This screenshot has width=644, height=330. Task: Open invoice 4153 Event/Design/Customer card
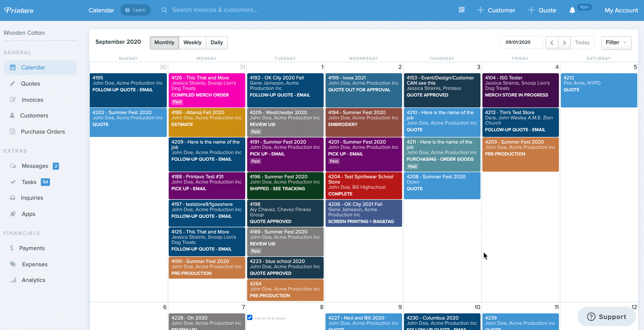442,90
